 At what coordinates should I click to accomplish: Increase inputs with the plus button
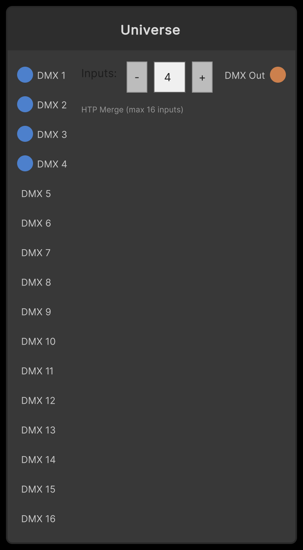(x=202, y=77)
